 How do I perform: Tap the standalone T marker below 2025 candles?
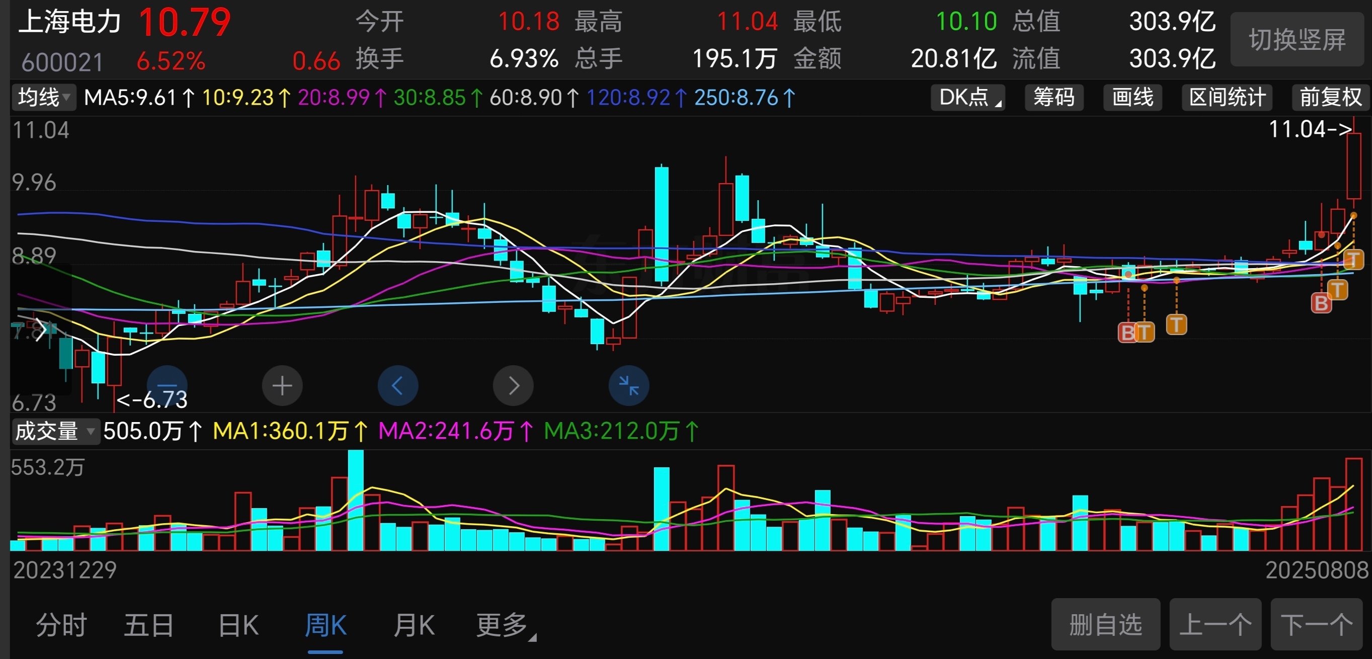[1176, 324]
